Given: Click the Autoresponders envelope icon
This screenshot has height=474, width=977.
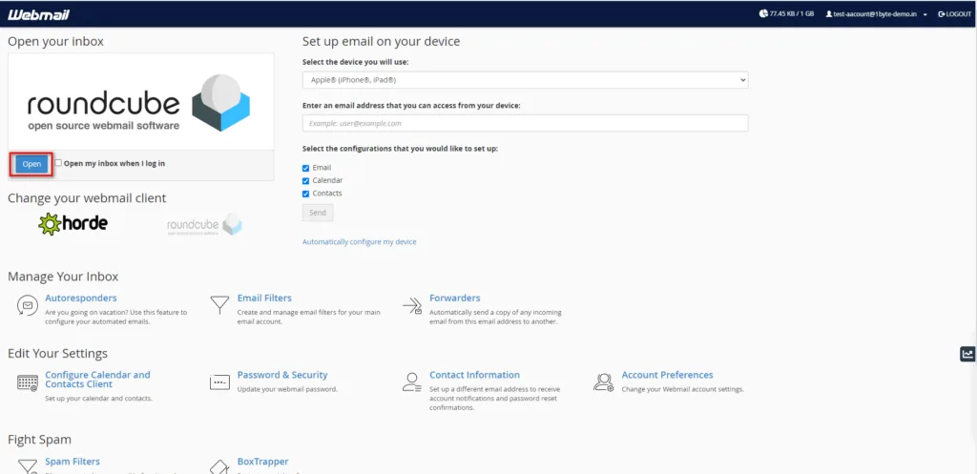Looking at the screenshot, I should coord(26,305).
